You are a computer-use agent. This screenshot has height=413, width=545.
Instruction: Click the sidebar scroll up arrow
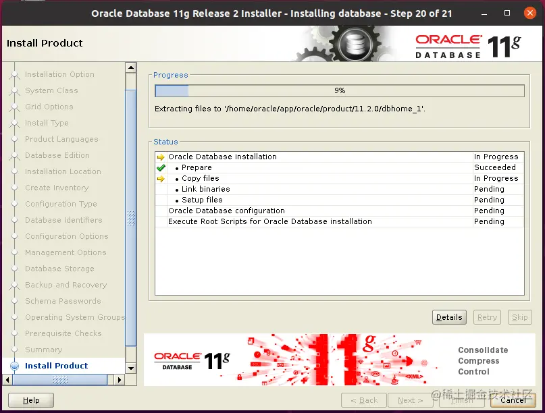click(x=131, y=67)
